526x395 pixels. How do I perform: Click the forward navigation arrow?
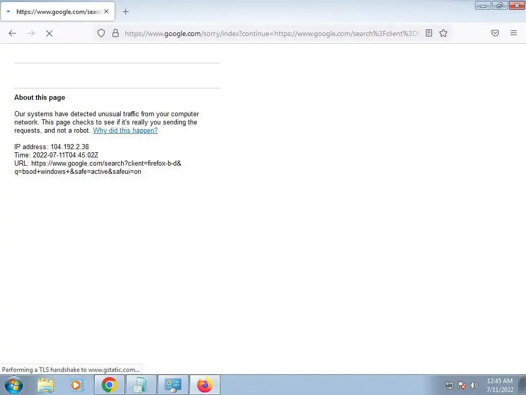point(31,33)
